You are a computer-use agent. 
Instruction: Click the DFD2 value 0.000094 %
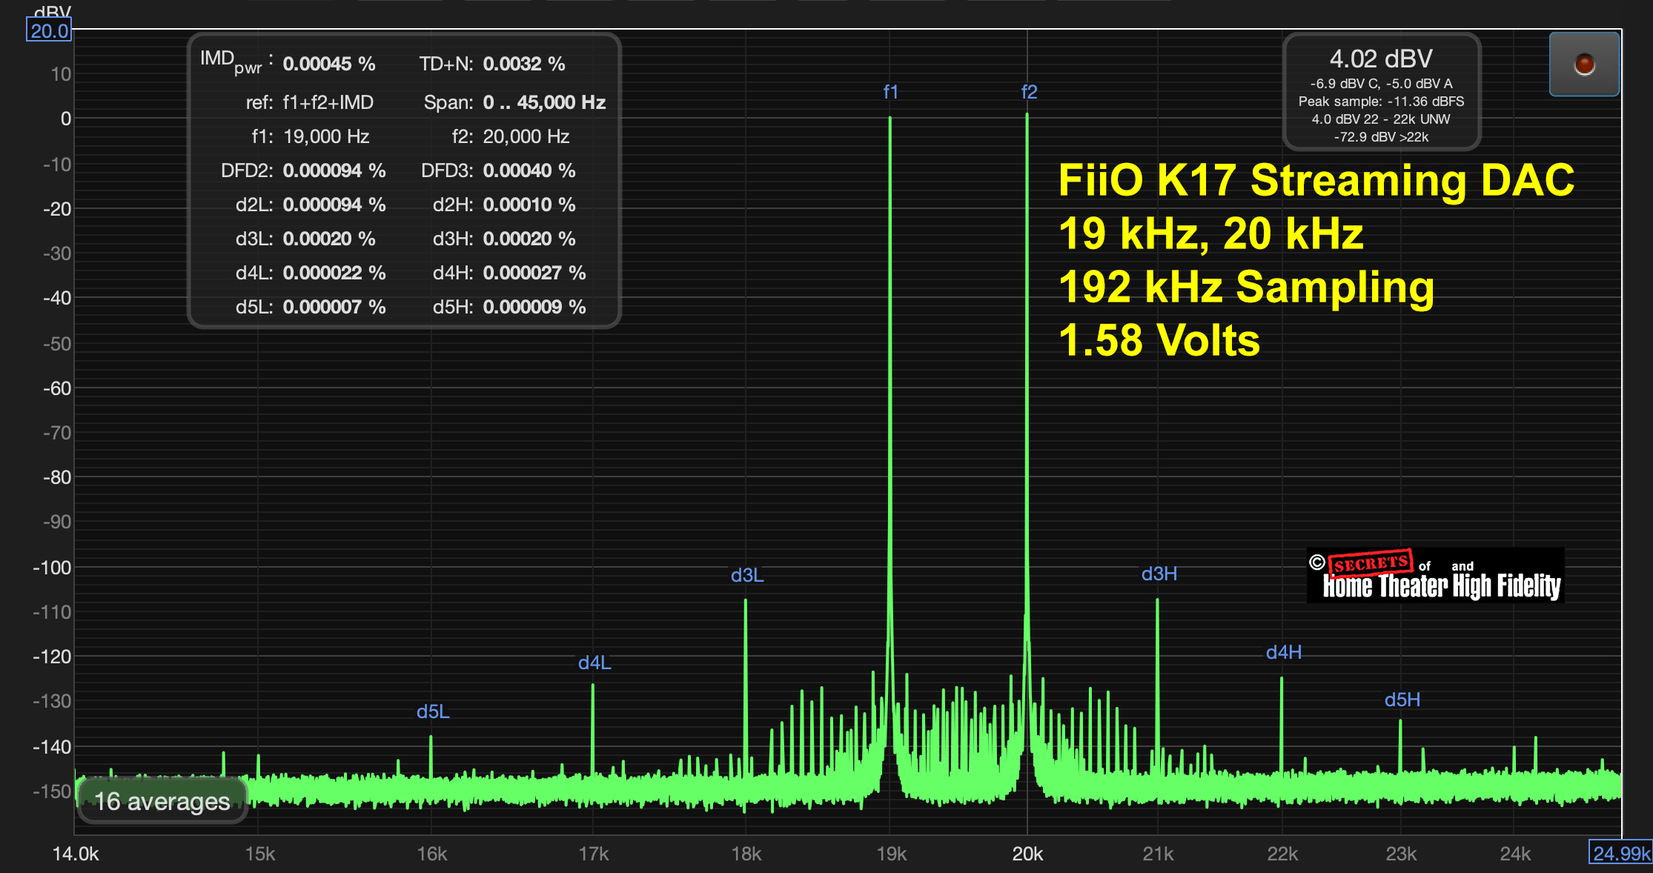click(334, 170)
